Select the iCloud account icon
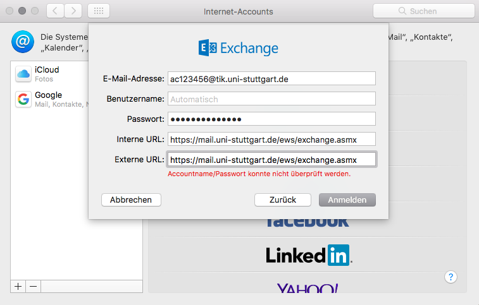The height and width of the screenshot is (305, 479). pos(23,74)
